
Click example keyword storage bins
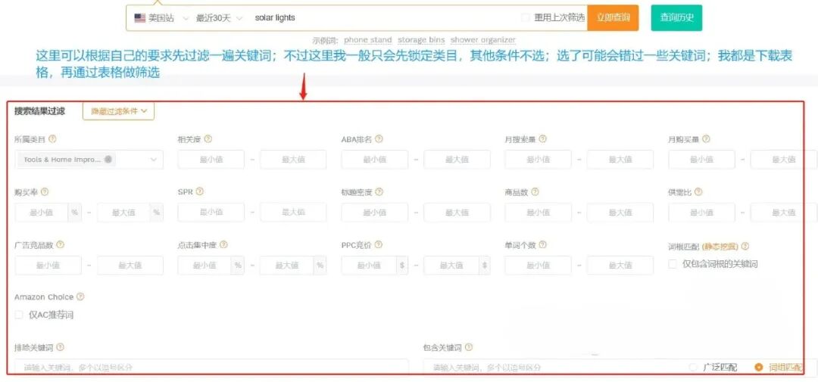coord(421,40)
